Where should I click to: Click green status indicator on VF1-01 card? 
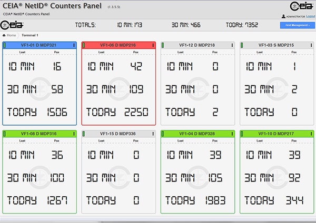pos(5,45)
